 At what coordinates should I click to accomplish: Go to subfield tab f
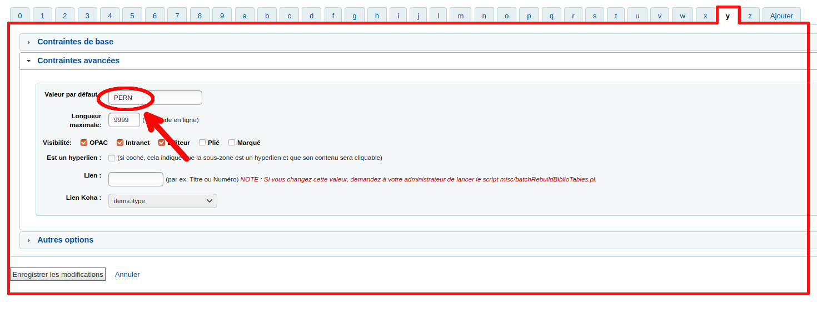333,16
